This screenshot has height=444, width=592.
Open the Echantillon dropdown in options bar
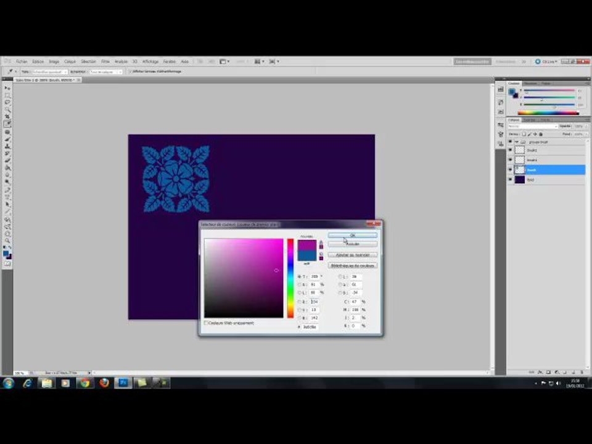click(x=107, y=72)
